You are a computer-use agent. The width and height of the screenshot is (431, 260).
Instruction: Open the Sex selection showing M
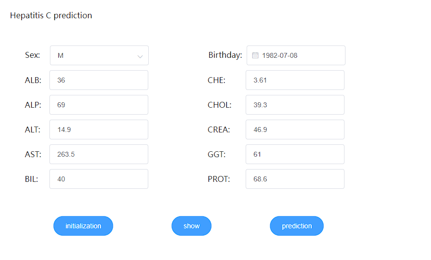click(x=94, y=55)
